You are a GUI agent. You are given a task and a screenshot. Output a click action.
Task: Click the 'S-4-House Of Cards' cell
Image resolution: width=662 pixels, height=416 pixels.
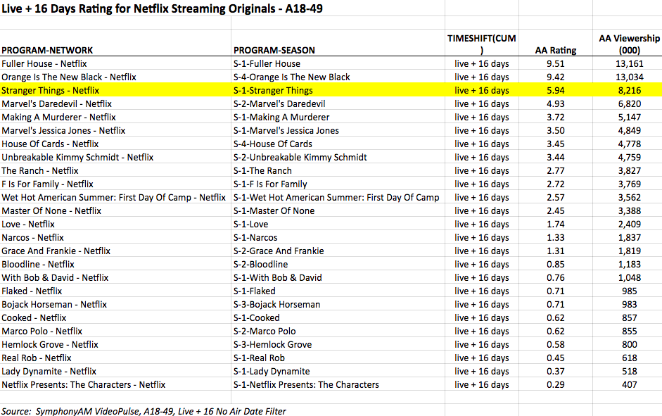point(273,144)
